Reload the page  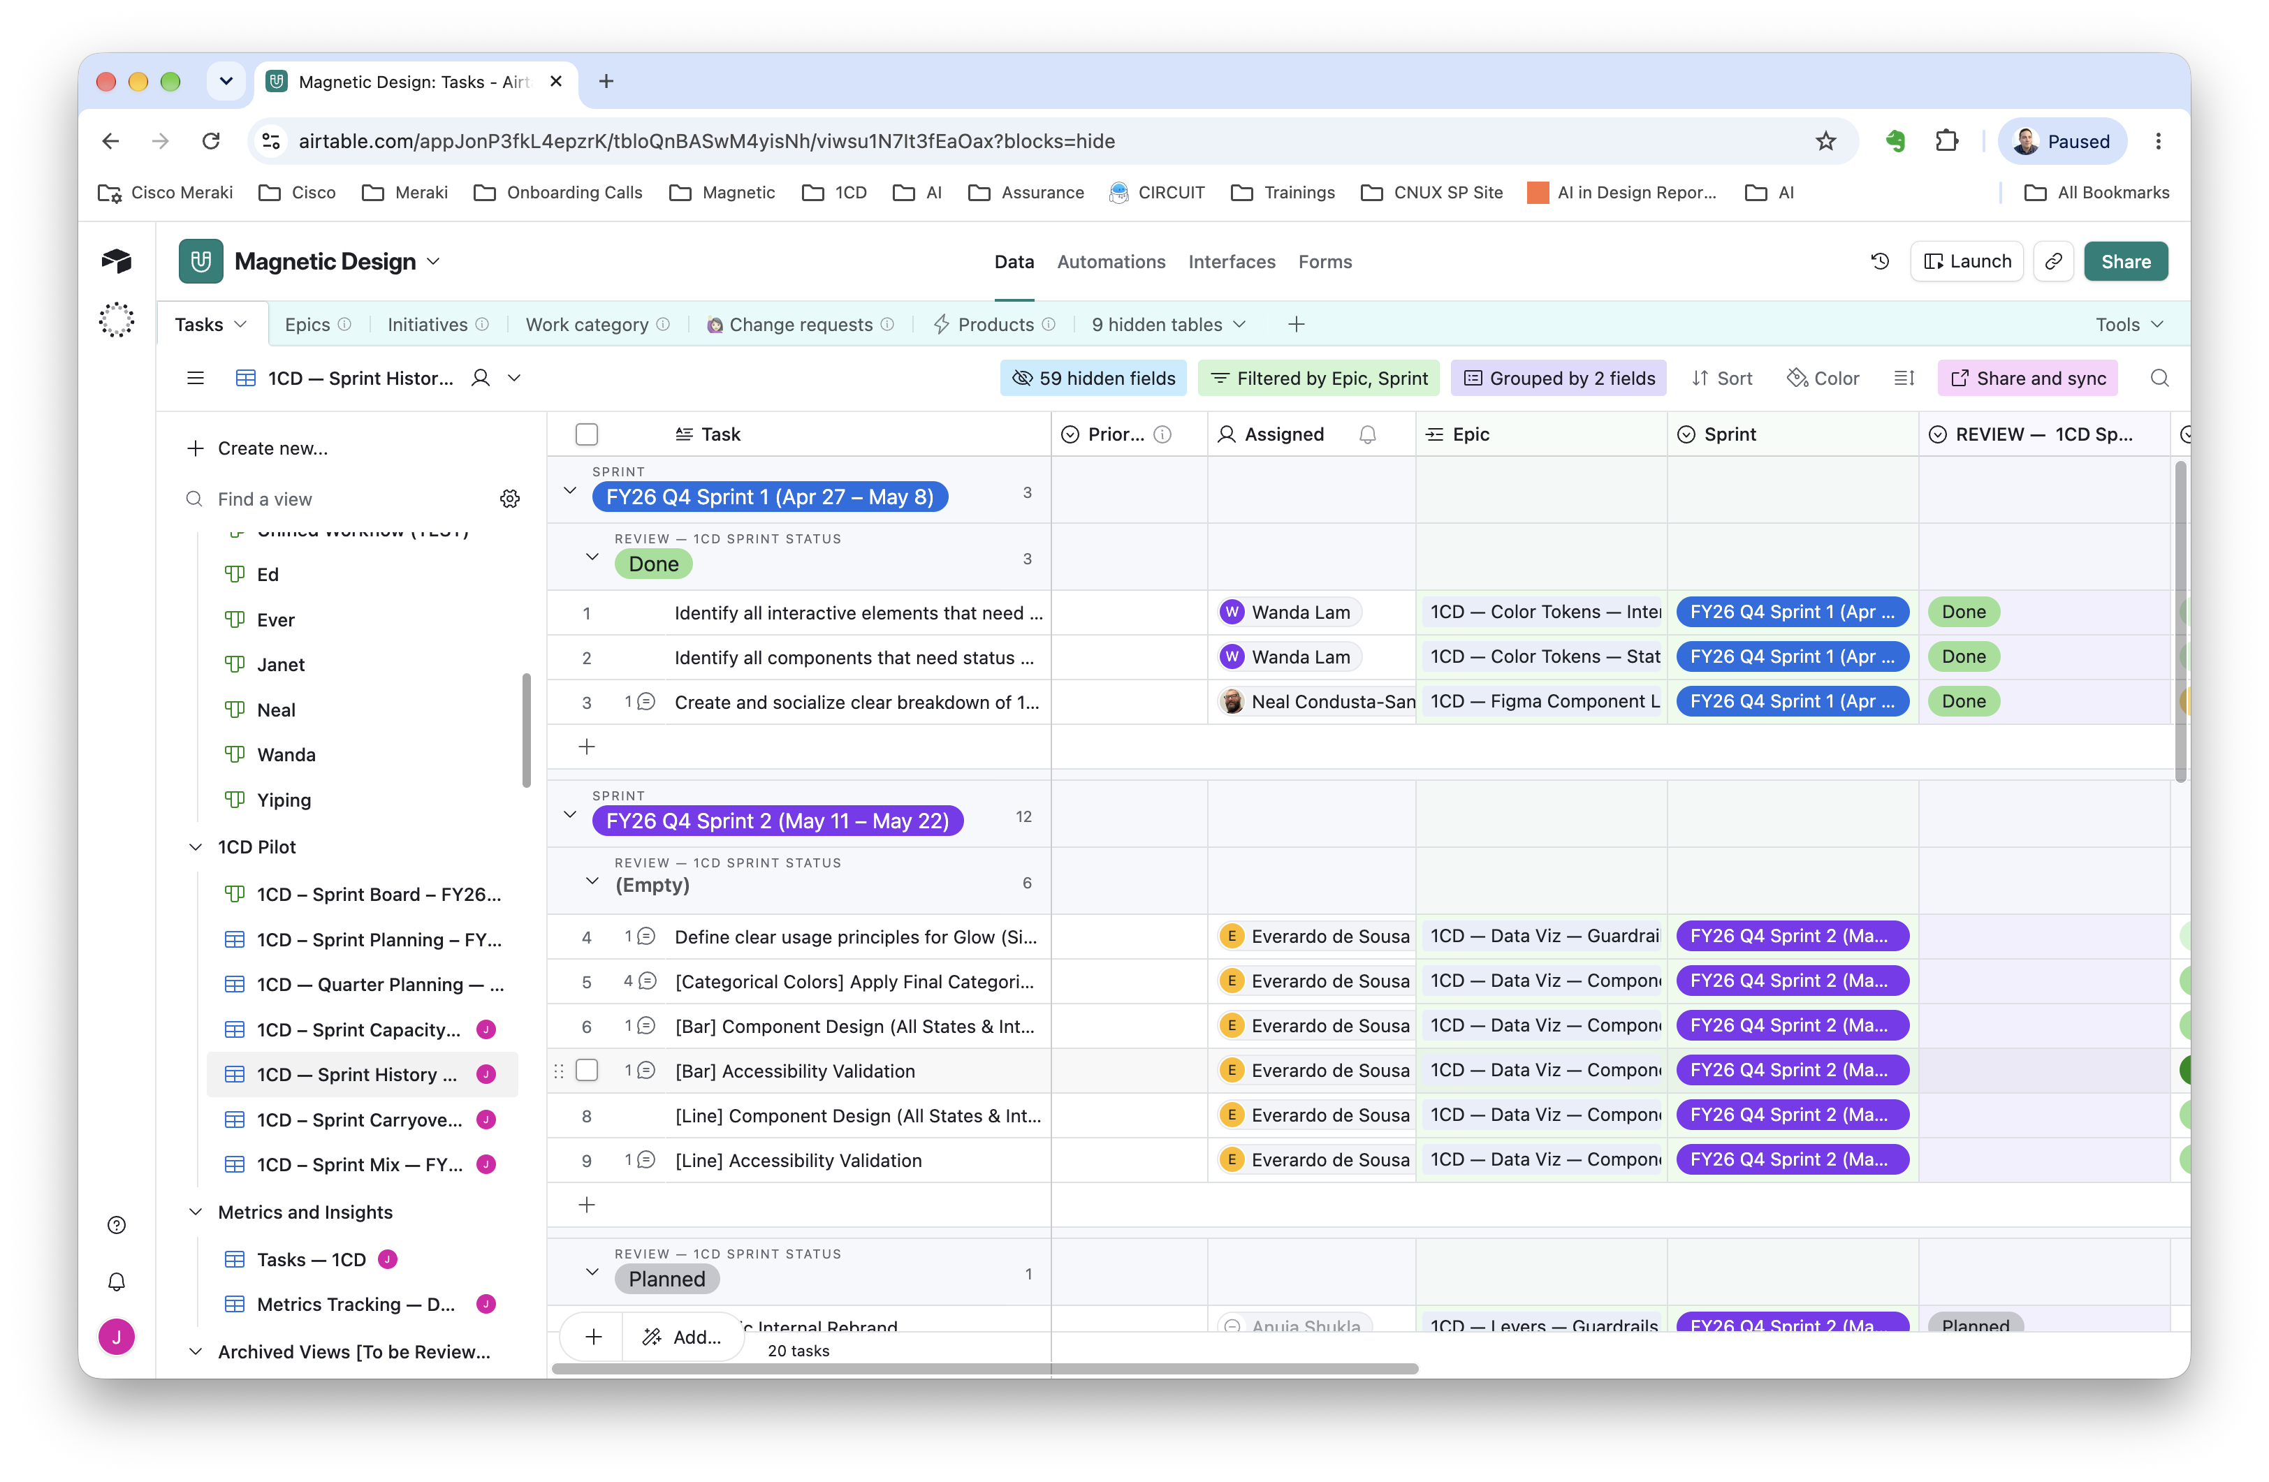pyautogui.click(x=211, y=141)
